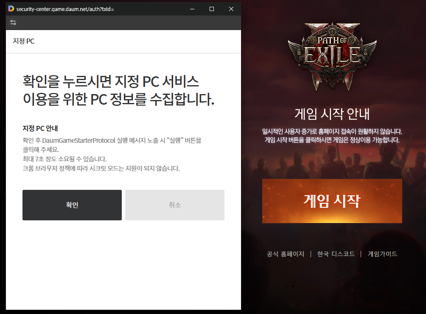Image resolution: width=426 pixels, height=314 pixels.
Task: Click the '크롬 브라우저 정책에 따라' notice line
Action: coord(101,169)
